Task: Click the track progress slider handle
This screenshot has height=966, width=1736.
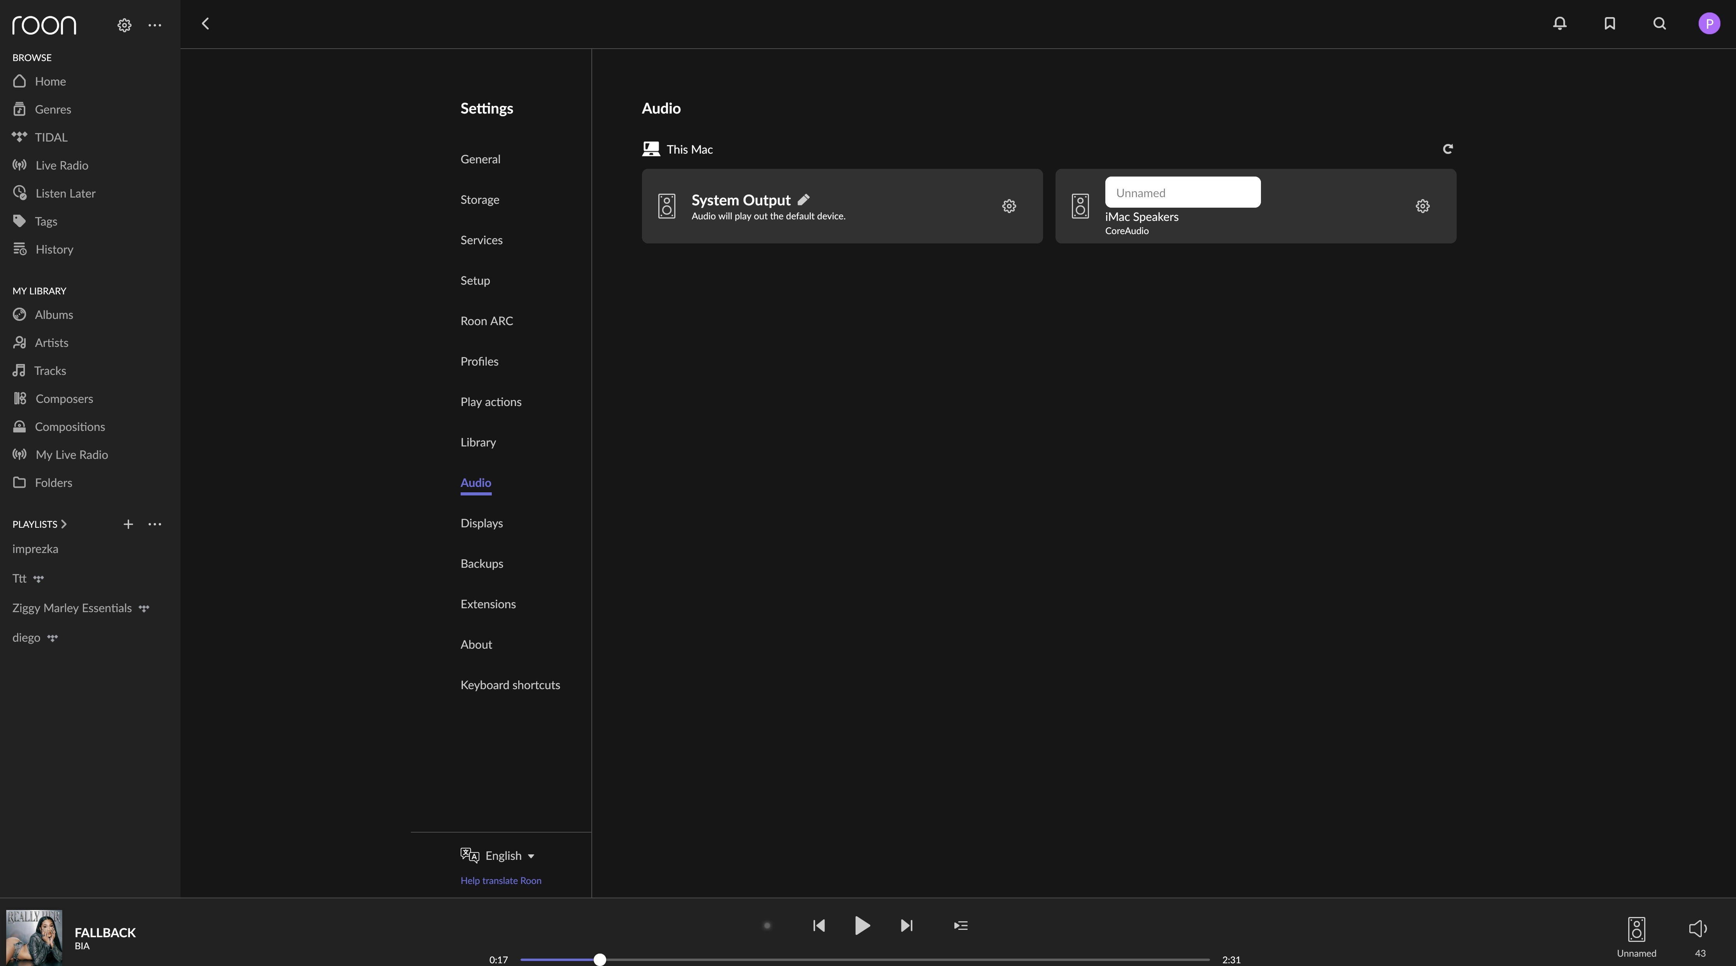Action: tap(599, 959)
